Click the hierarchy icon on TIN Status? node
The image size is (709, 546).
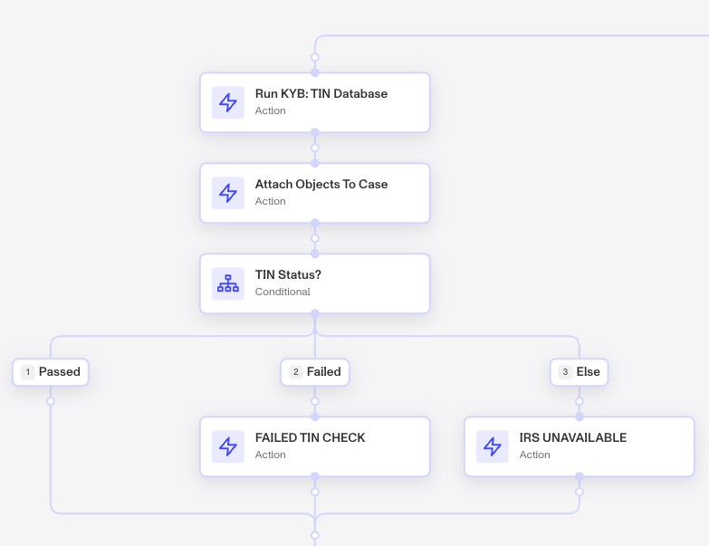click(x=228, y=283)
